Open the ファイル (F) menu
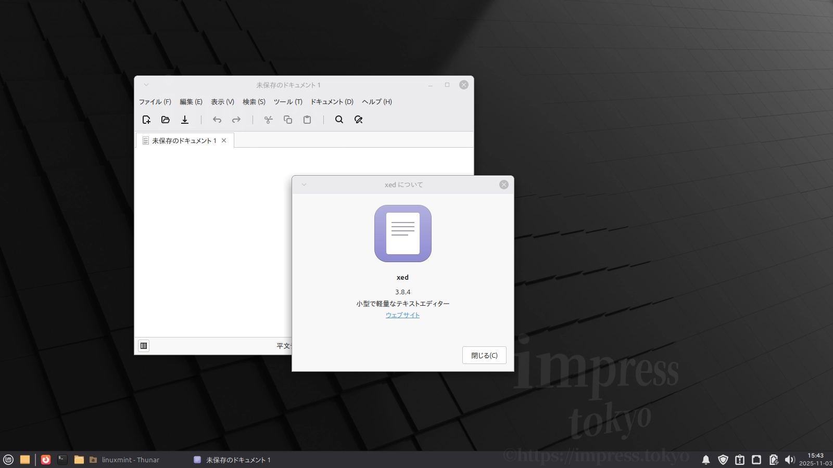The height and width of the screenshot is (468, 833). (x=155, y=102)
